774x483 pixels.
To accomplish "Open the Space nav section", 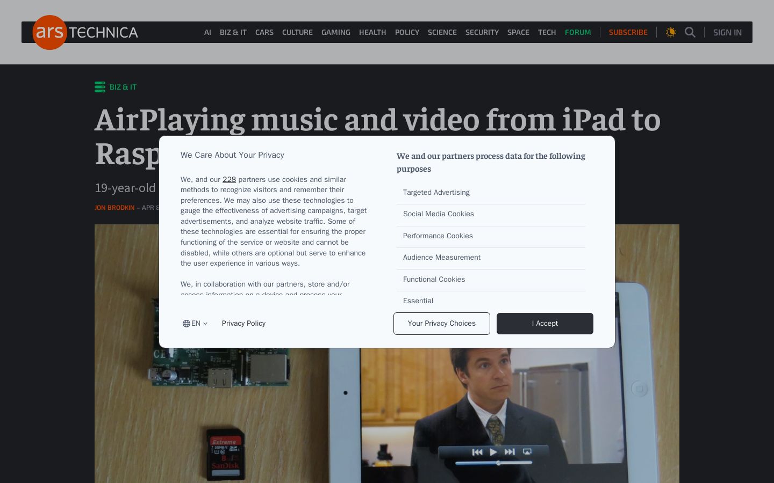I will pos(518,32).
